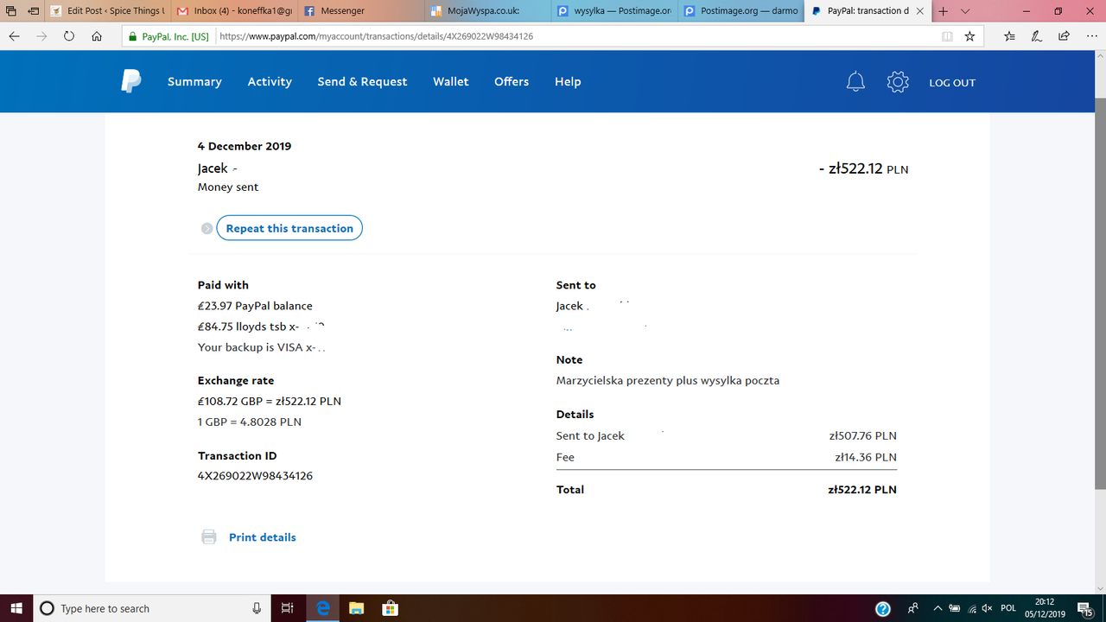
Task: Open the Wallet menu item
Action: [x=451, y=81]
